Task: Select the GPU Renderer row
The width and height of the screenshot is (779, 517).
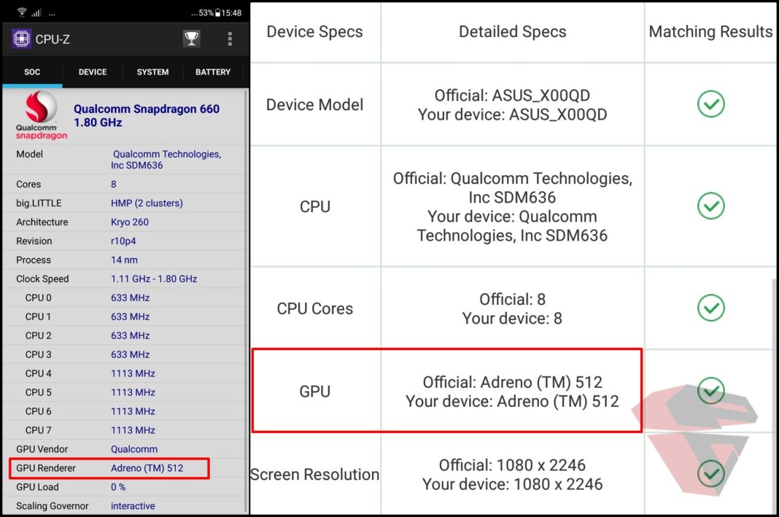Action: click(x=109, y=468)
